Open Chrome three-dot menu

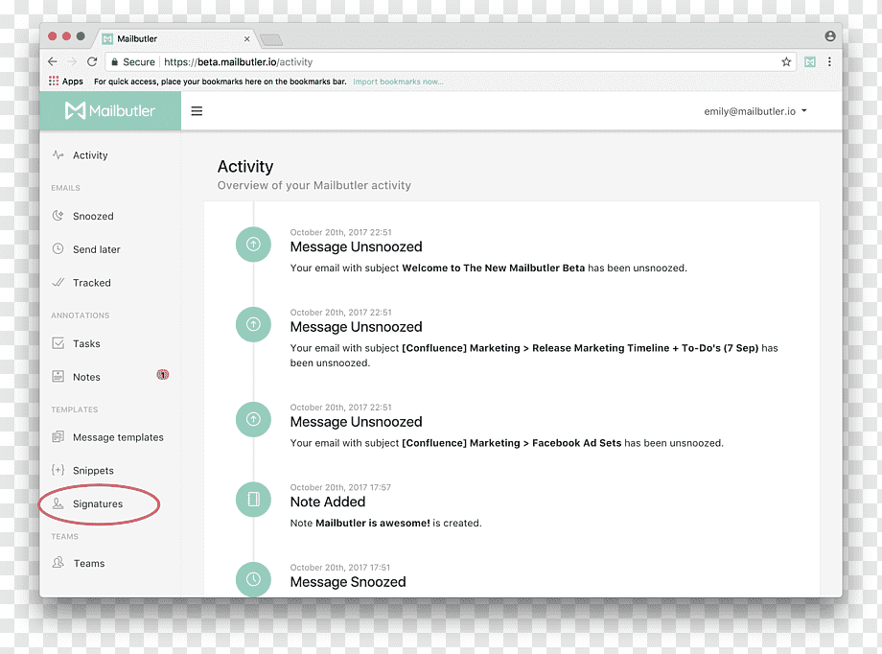click(x=829, y=62)
